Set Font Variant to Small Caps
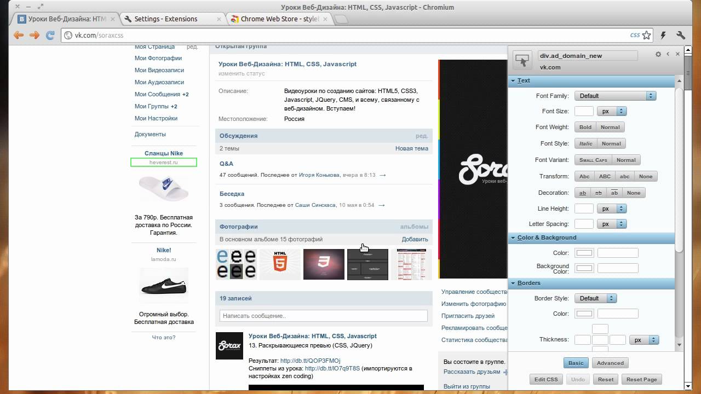Screen dimensions: 701x394 point(593,160)
